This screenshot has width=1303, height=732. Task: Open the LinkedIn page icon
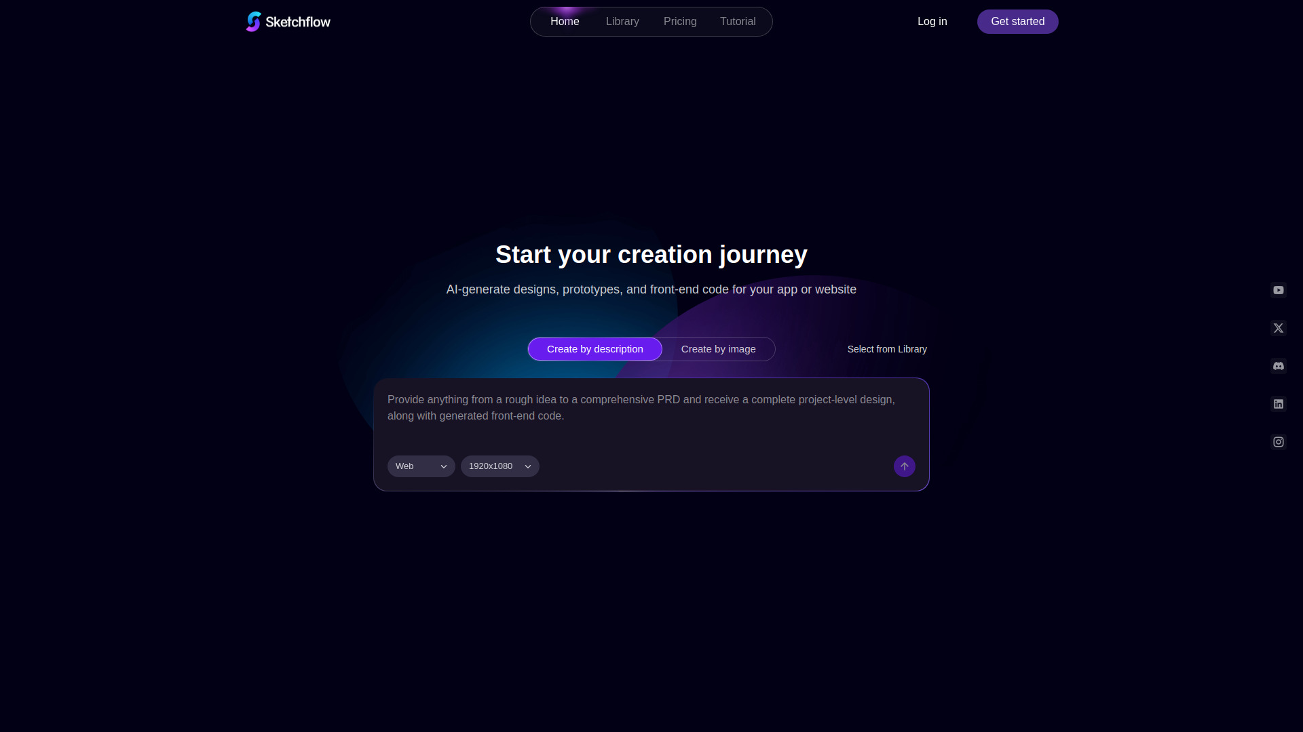[x=1279, y=404]
